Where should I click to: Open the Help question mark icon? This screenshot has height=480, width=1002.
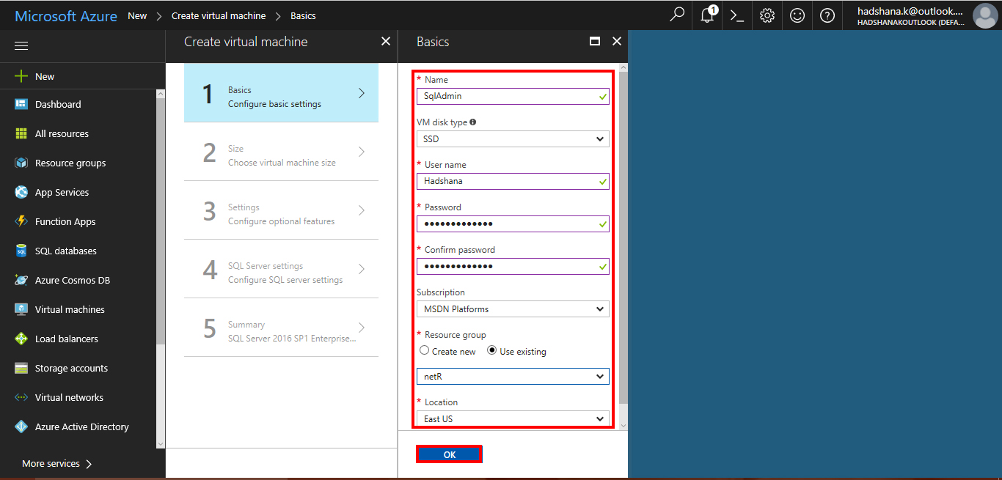click(827, 15)
